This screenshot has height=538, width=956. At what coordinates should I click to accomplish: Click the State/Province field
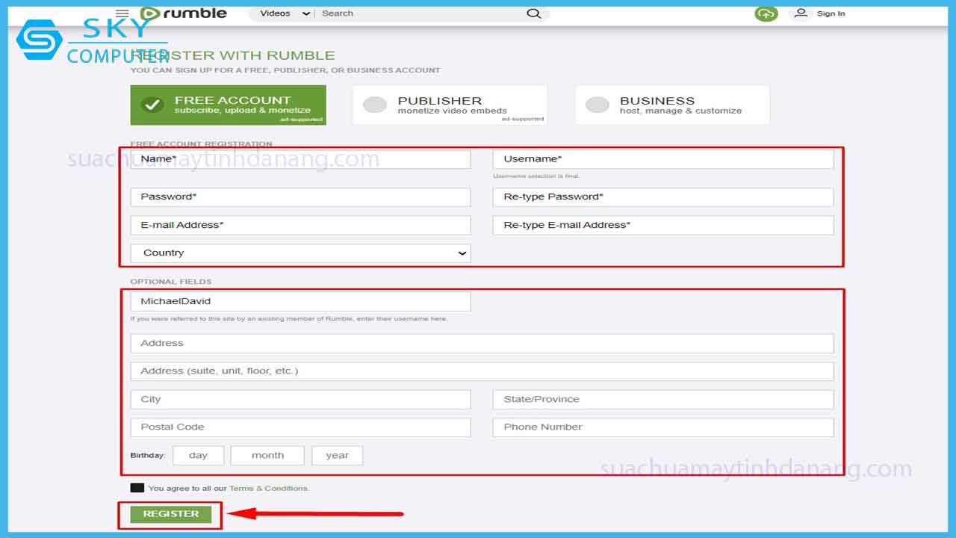(663, 400)
